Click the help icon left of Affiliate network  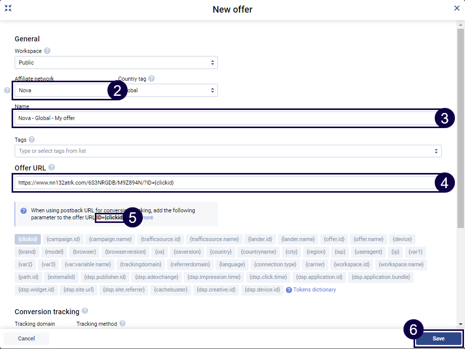(7, 91)
